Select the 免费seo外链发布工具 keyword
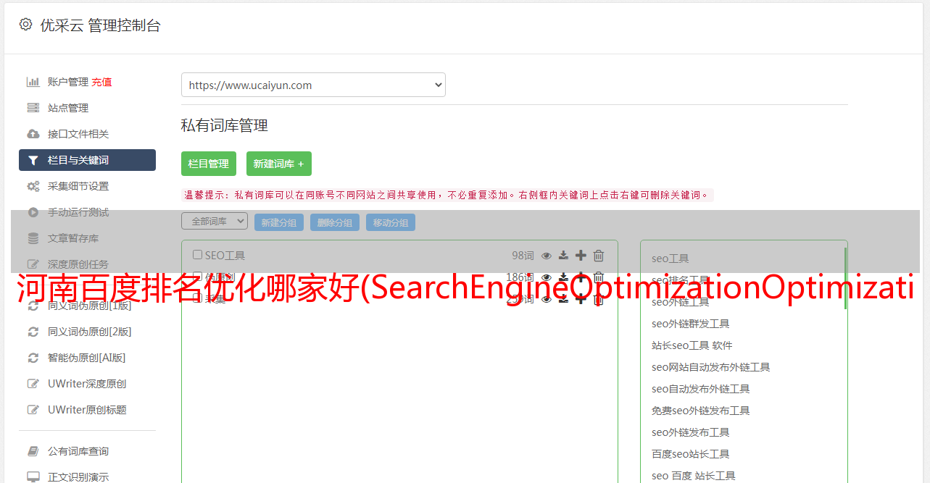Viewport: 930px width, 483px height. pyautogui.click(x=701, y=411)
